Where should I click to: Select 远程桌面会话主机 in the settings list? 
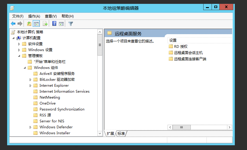[188, 53]
